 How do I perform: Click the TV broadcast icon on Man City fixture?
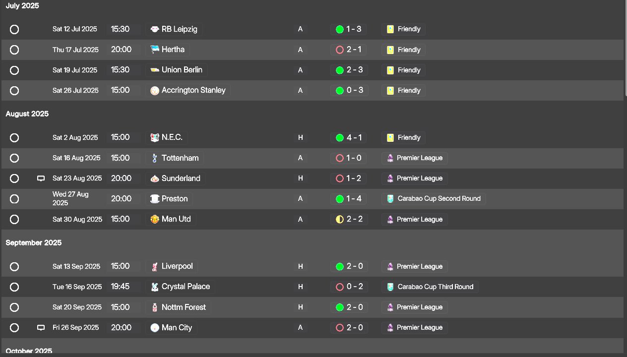point(41,328)
